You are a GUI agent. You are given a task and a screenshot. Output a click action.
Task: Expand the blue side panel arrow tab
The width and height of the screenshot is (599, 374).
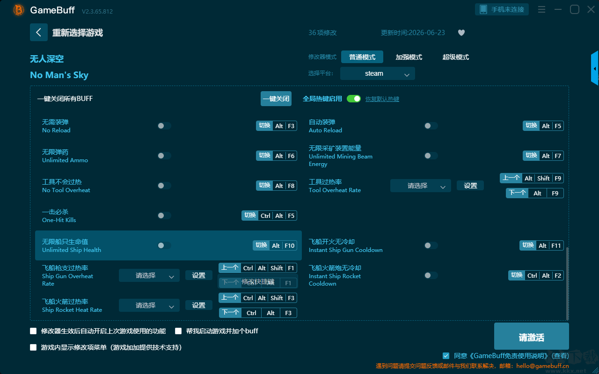pos(595,68)
